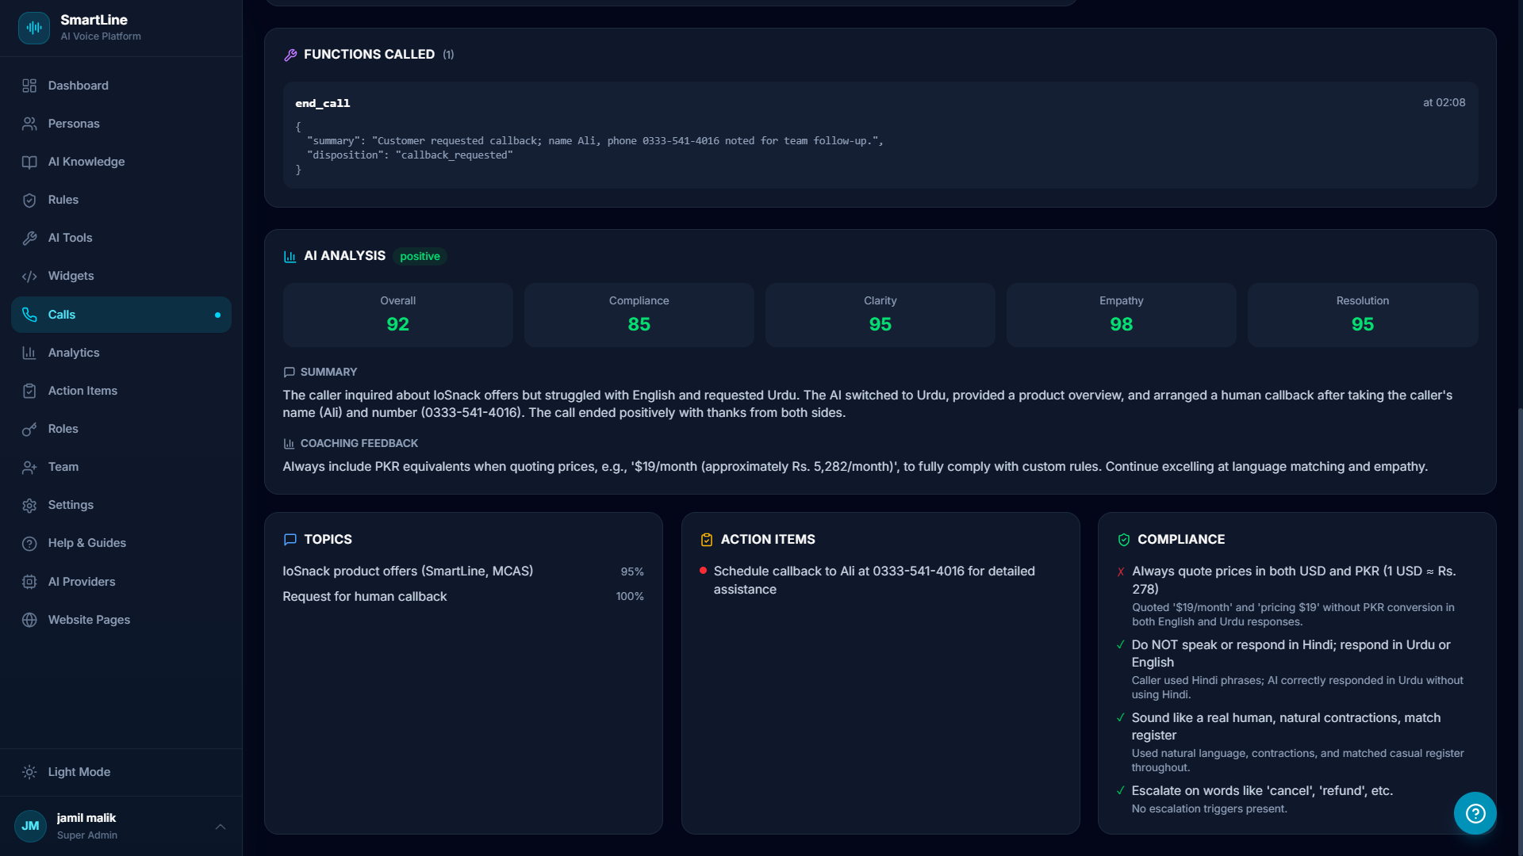Open the Widgets code icon

pos(29,276)
